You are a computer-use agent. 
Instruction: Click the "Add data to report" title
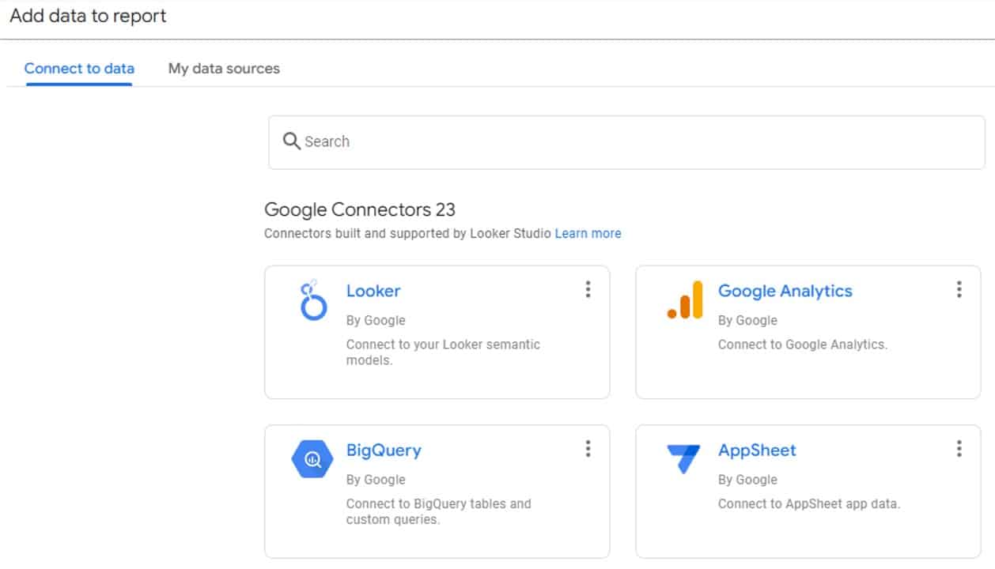coord(88,16)
